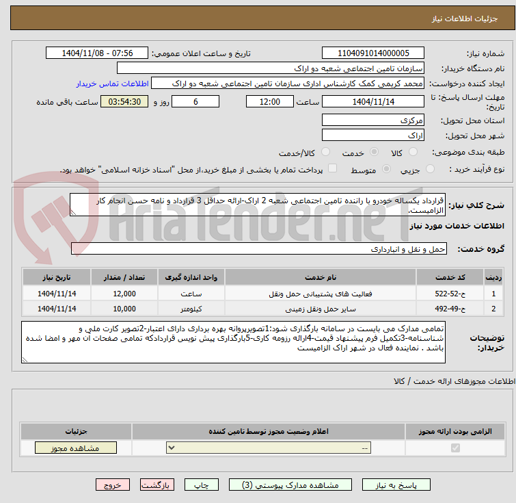Open اطلاعات تماس خریدار link
Screen dimensions: 516x503
coord(112,83)
